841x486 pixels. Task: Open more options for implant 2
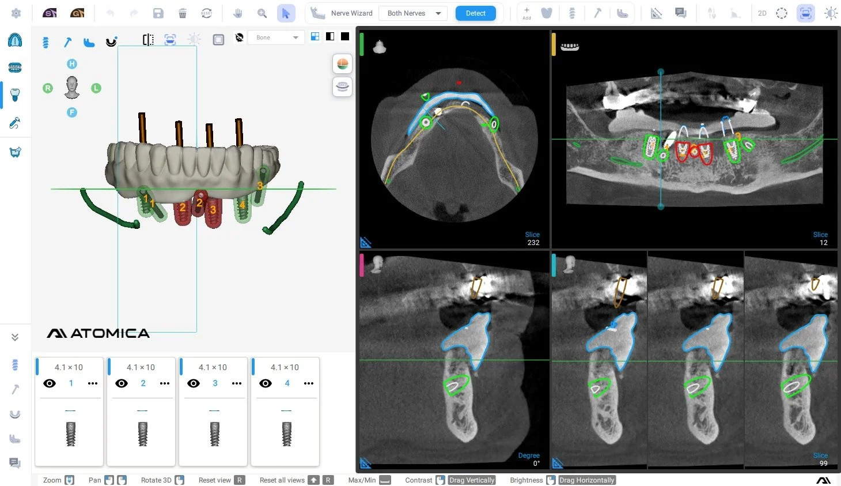click(x=165, y=383)
